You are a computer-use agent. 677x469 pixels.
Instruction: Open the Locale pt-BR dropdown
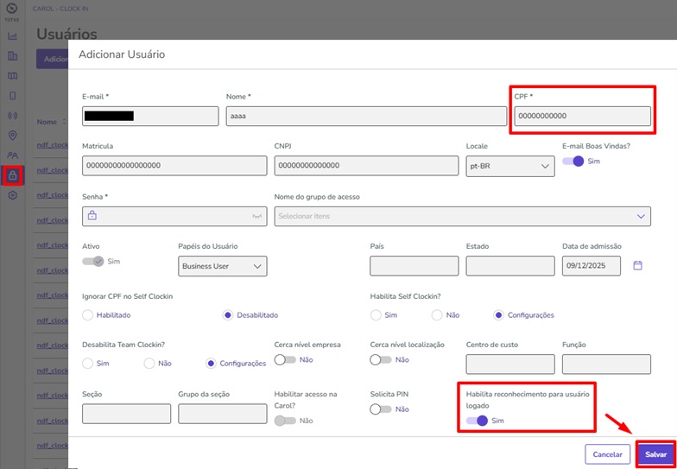click(510, 166)
